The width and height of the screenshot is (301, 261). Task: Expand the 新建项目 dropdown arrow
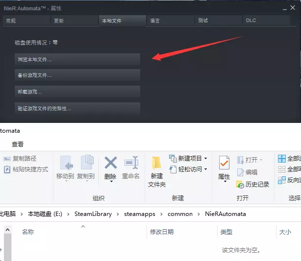click(x=205, y=158)
